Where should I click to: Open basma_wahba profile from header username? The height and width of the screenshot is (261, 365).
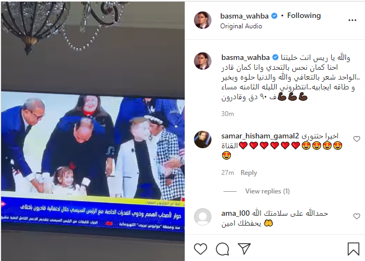(244, 16)
